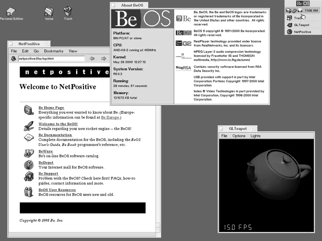This screenshot has height=241, width=322.
Task: Open GLTeapot Options menu
Action: tap(239, 136)
